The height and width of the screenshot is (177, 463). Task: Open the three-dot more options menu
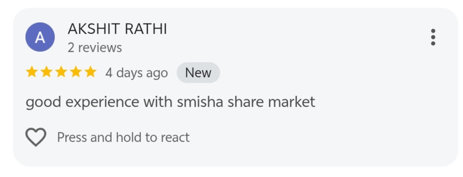[x=433, y=37]
